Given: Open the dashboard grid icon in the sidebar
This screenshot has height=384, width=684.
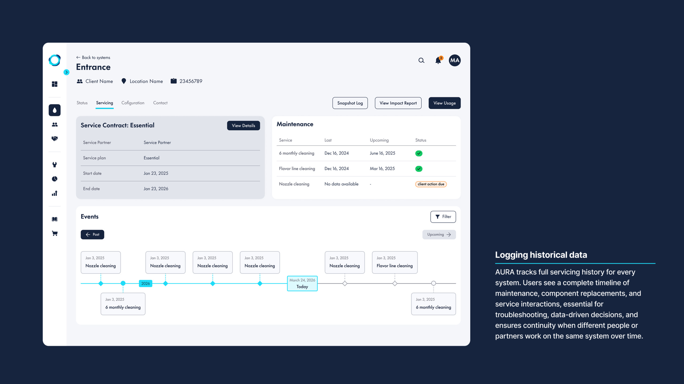Looking at the screenshot, I should pyautogui.click(x=55, y=84).
